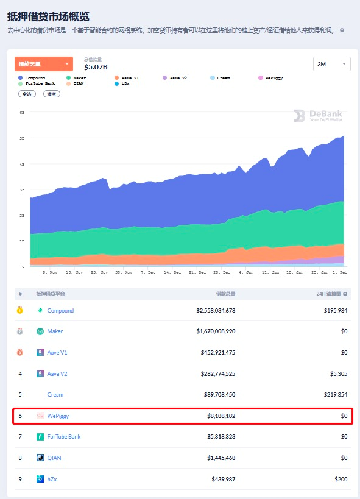Open the Aave V2 platform link
The height and width of the screenshot is (499, 360).
[57, 373]
